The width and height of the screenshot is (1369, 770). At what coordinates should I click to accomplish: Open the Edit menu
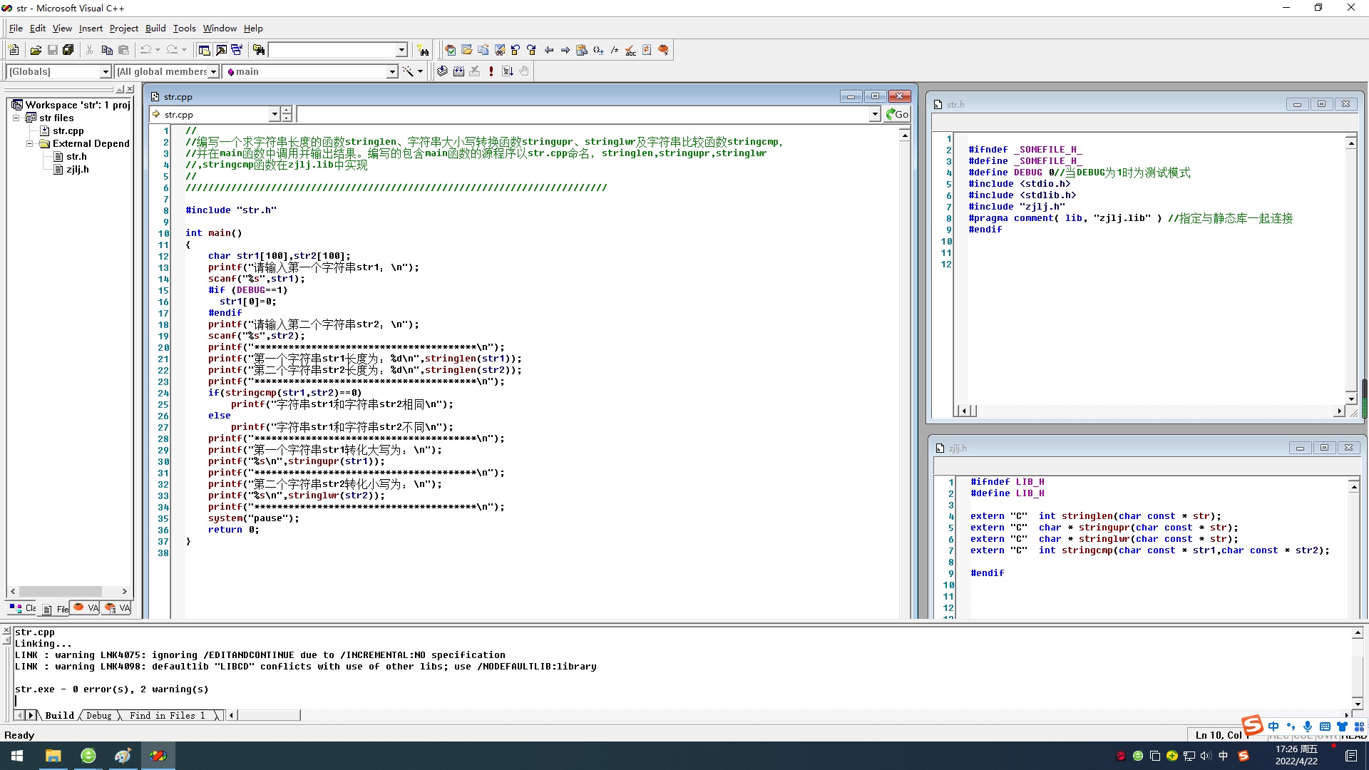(38, 29)
